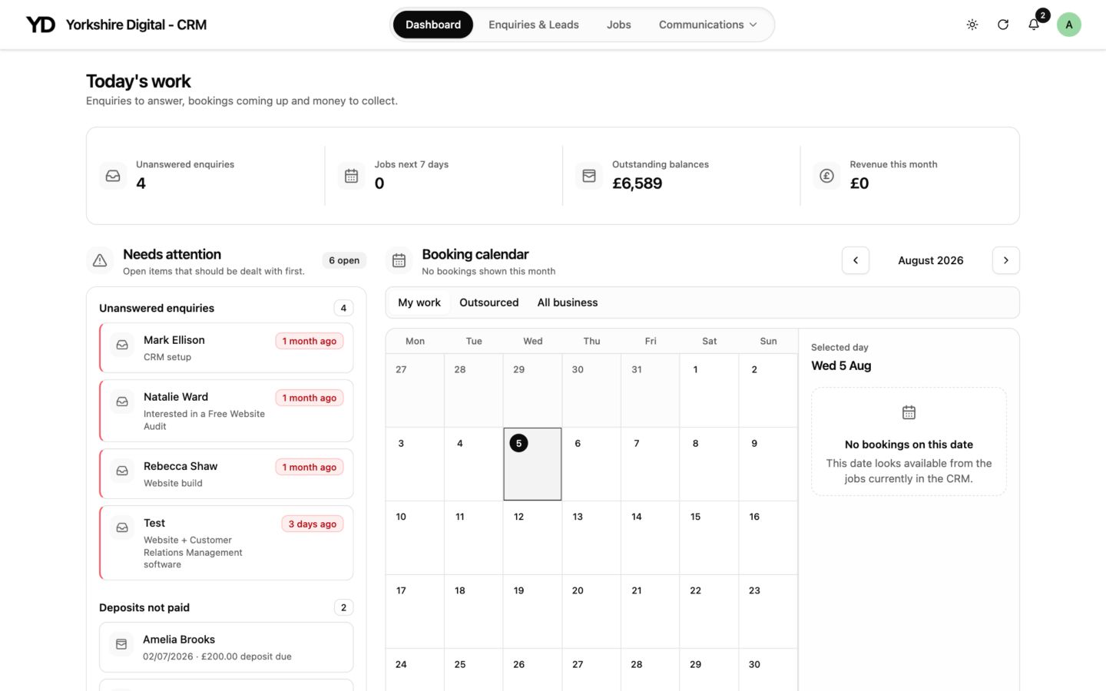Click the Revenue this month pound icon
This screenshot has height=691, width=1106.
pyautogui.click(x=826, y=176)
